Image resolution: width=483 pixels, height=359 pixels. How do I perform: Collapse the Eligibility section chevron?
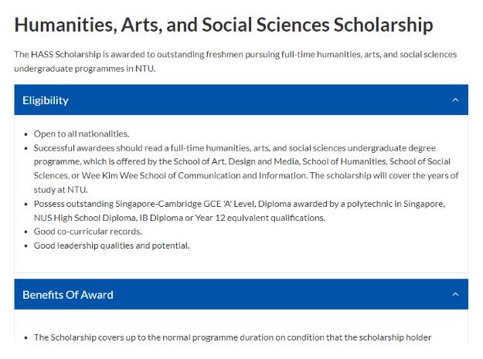pos(455,100)
